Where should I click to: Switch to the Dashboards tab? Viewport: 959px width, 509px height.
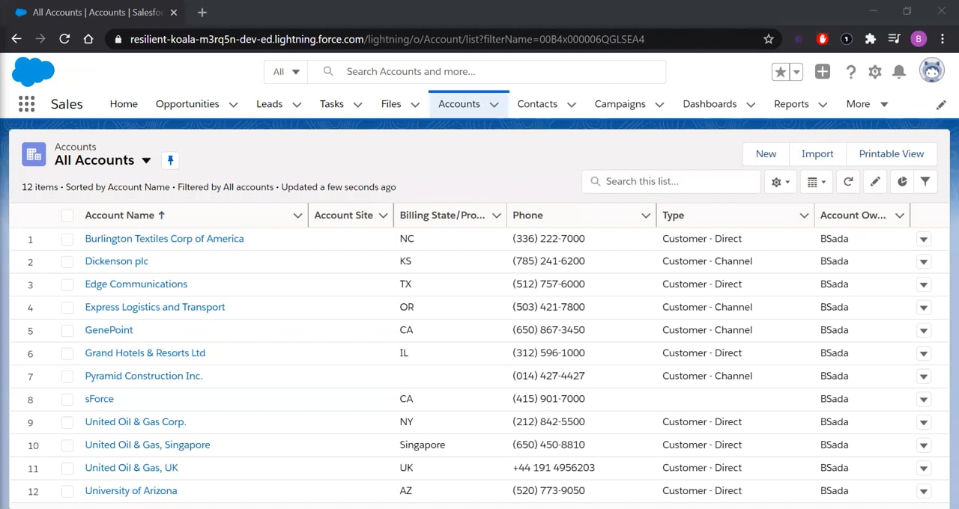710,104
